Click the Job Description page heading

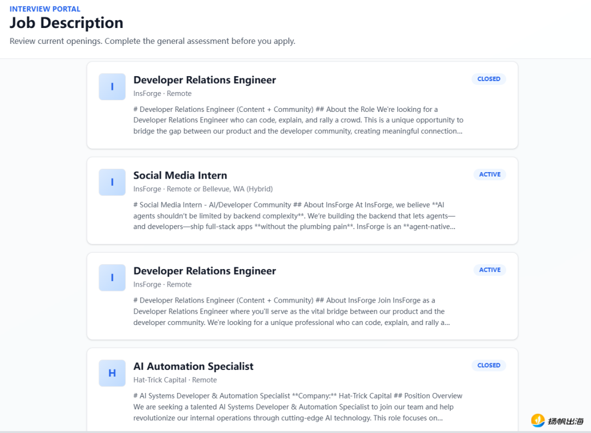66,23
